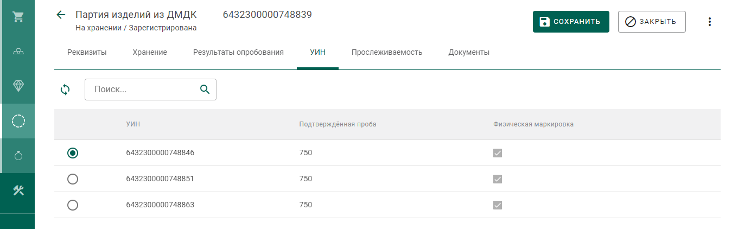Open the Прослеживаемость tab
The height and width of the screenshot is (229, 738).
386,53
